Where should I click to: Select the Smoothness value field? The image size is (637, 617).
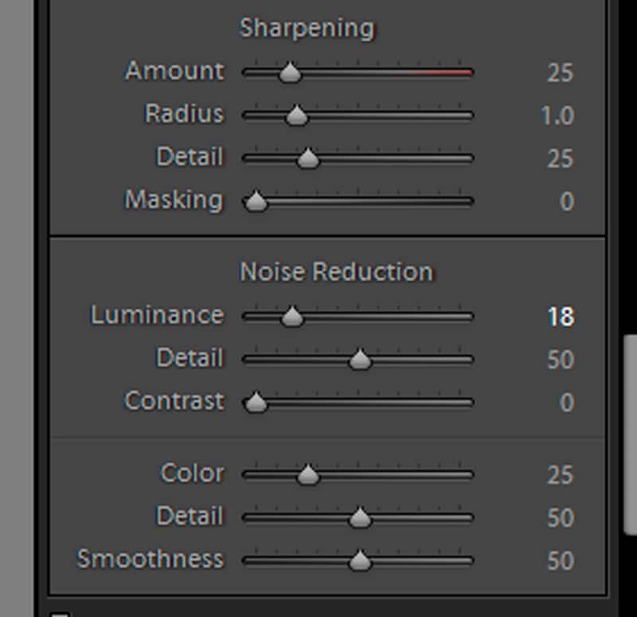pyautogui.click(x=560, y=561)
